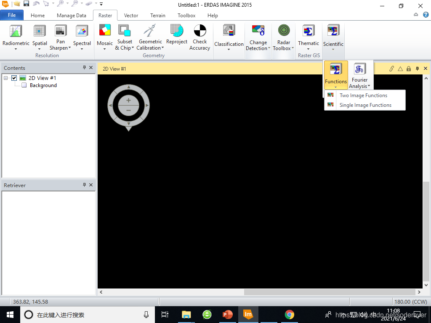
Task: Open the File menu
Action: [x=12, y=15]
